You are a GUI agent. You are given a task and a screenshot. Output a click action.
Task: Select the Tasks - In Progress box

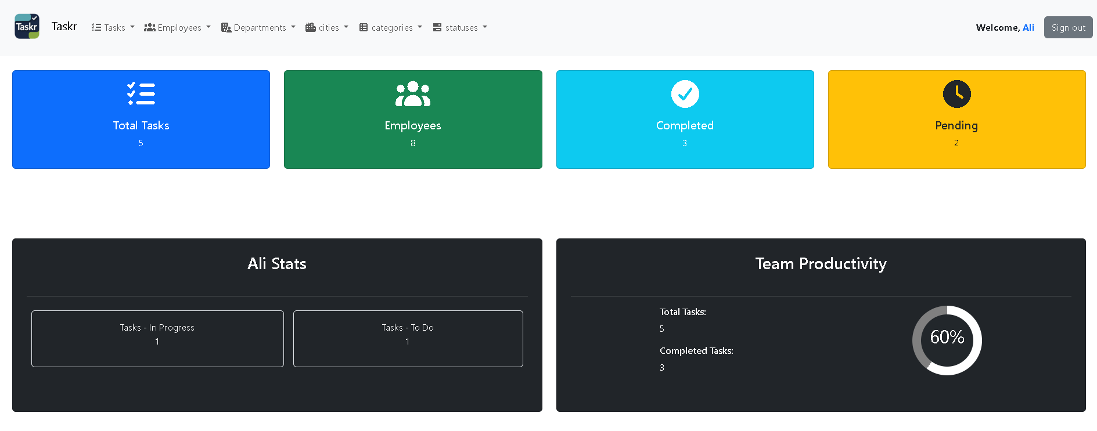(157, 338)
